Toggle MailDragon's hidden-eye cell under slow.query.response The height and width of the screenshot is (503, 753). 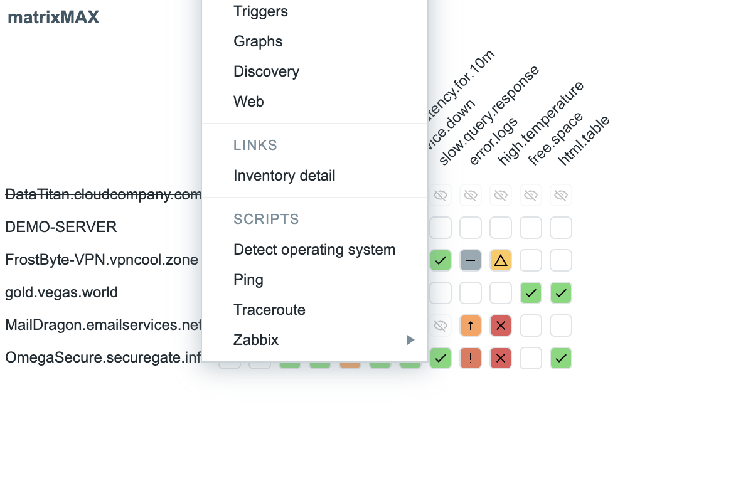point(441,326)
